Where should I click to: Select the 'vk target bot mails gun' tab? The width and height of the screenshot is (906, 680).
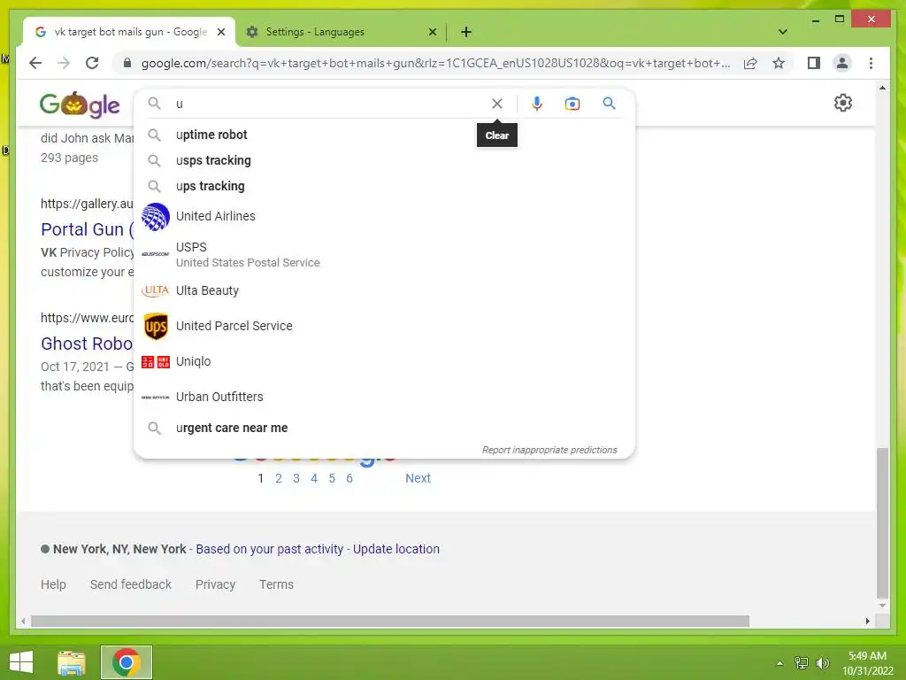(129, 32)
